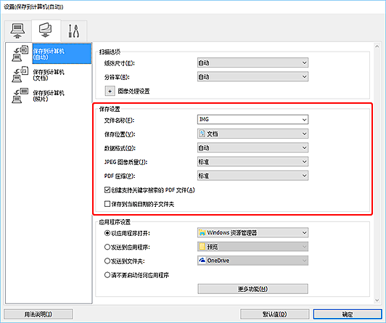This screenshot has height=323, width=386.
Task: Open the JPEG 图像质量 dropdown
Action: (x=252, y=162)
